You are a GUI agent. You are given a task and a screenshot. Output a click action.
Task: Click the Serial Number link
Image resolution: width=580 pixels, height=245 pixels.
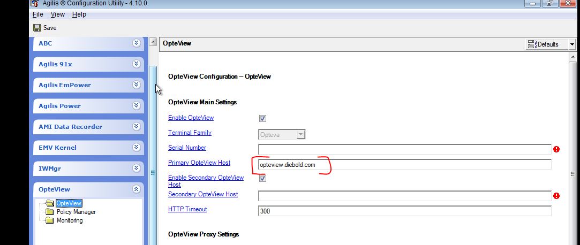tap(187, 148)
